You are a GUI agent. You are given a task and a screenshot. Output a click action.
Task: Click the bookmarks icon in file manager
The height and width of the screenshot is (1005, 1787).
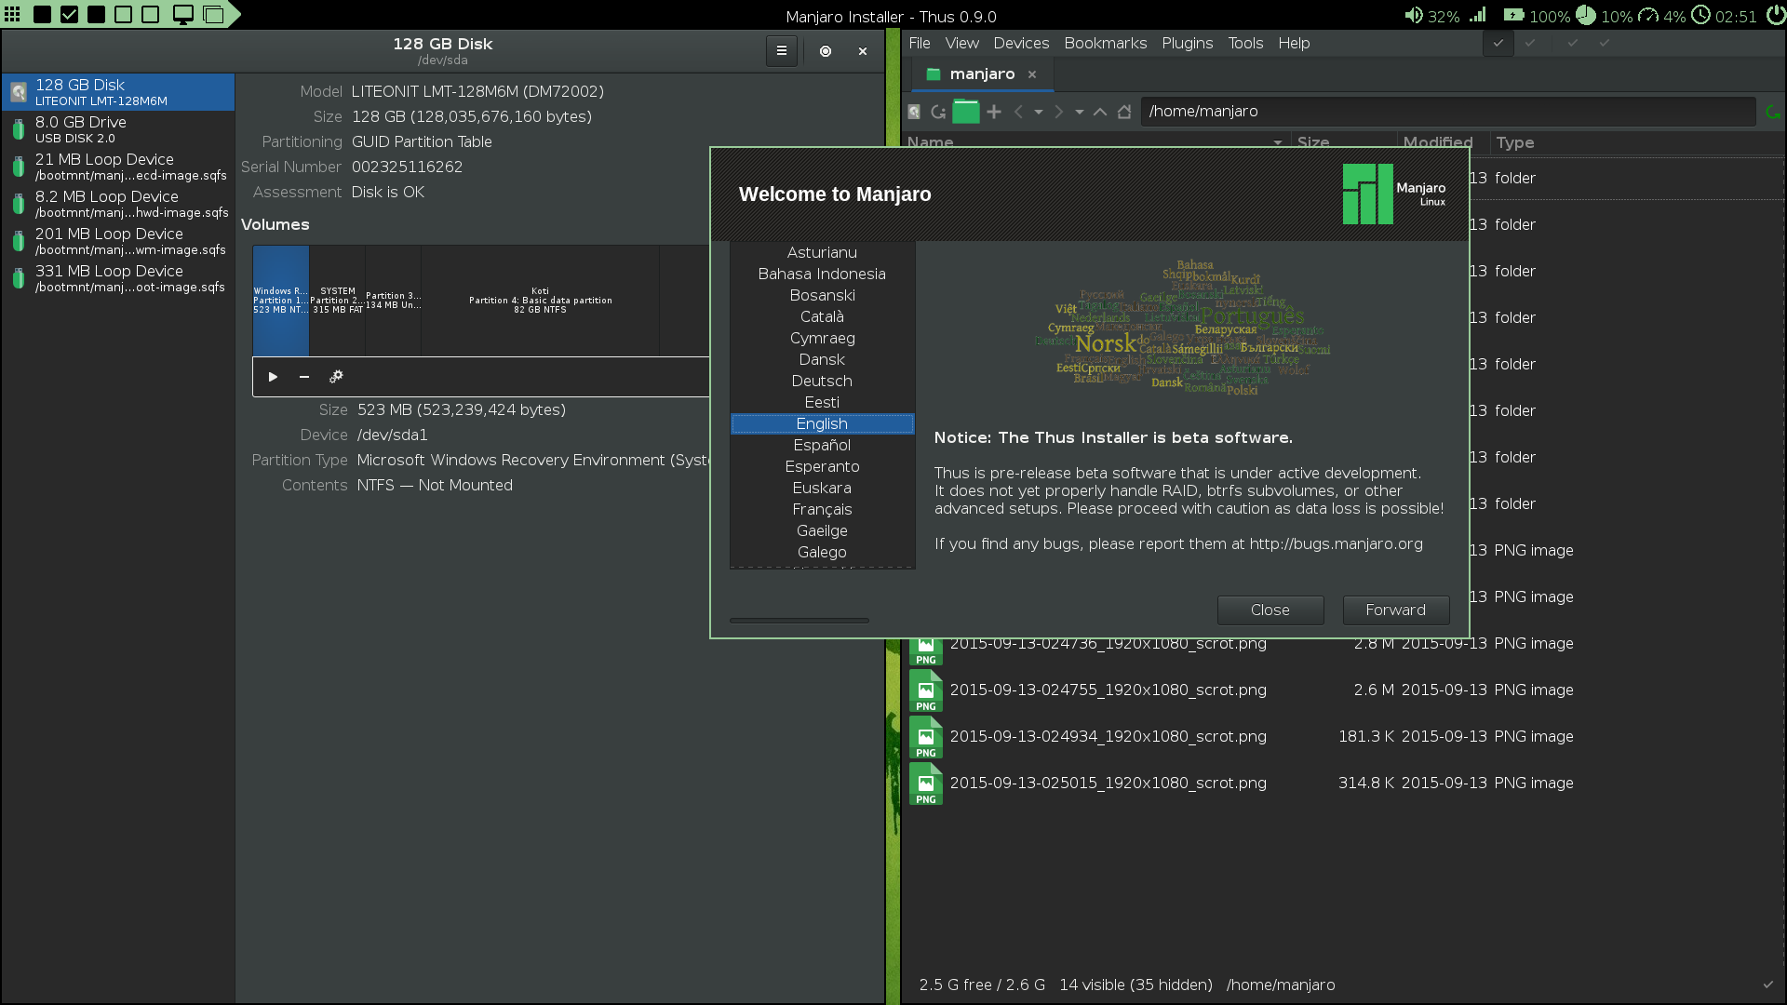pyautogui.click(x=1103, y=43)
